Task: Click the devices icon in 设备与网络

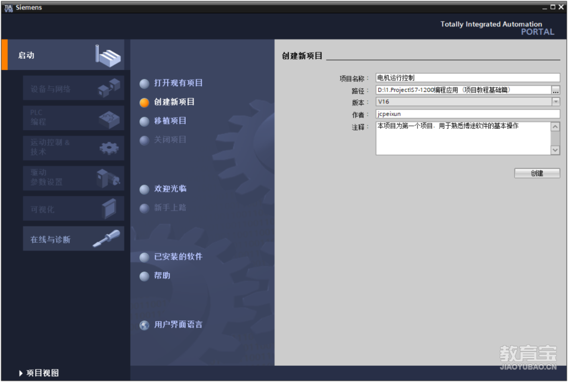Action: click(x=109, y=88)
